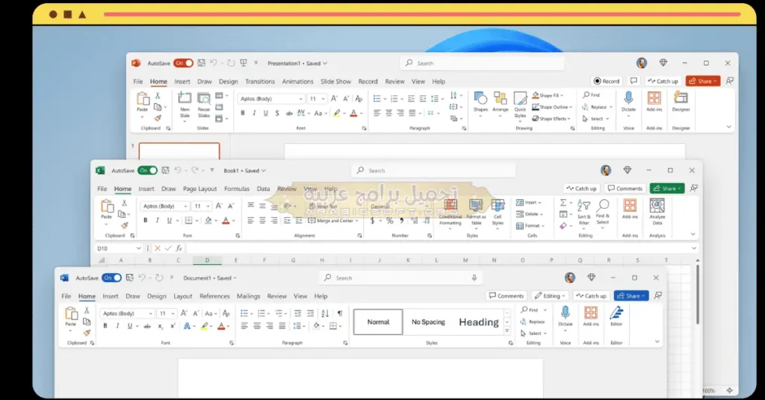This screenshot has width=765, height=400.
Task: Click Comments button in Excel
Action: pos(625,188)
